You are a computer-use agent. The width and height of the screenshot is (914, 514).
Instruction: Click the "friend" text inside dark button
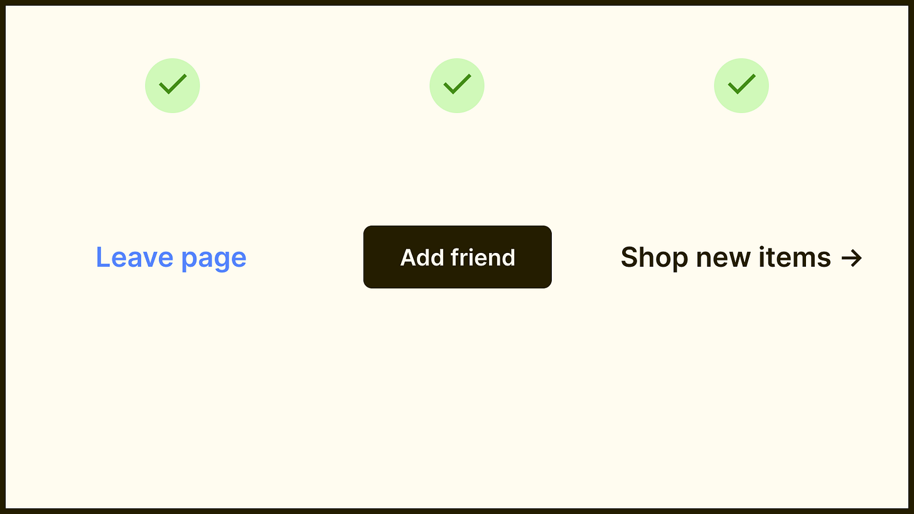pyautogui.click(x=483, y=257)
